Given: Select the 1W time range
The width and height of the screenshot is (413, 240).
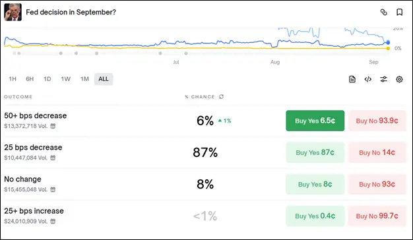Looking at the screenshot, I should click(66, 79).
